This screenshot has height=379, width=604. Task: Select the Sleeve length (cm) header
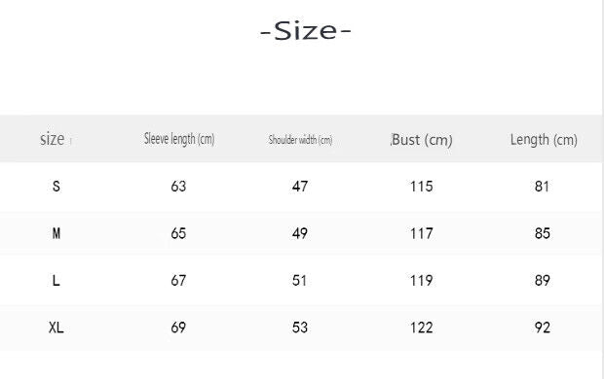[x=179, y=139]
